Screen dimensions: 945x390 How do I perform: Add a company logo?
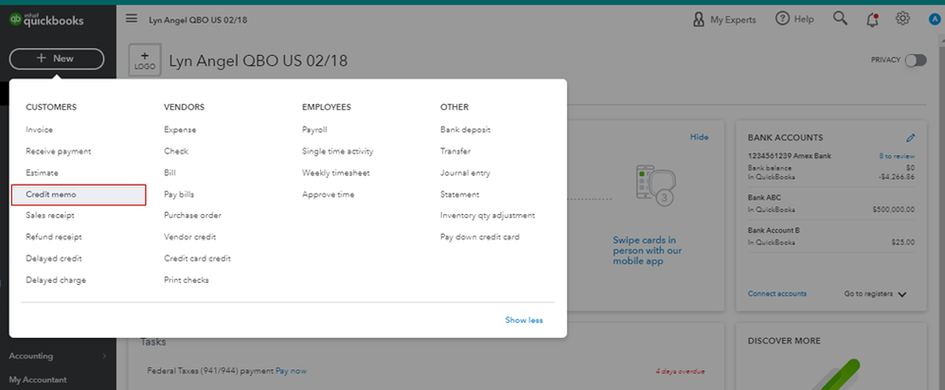pos(145,60)
